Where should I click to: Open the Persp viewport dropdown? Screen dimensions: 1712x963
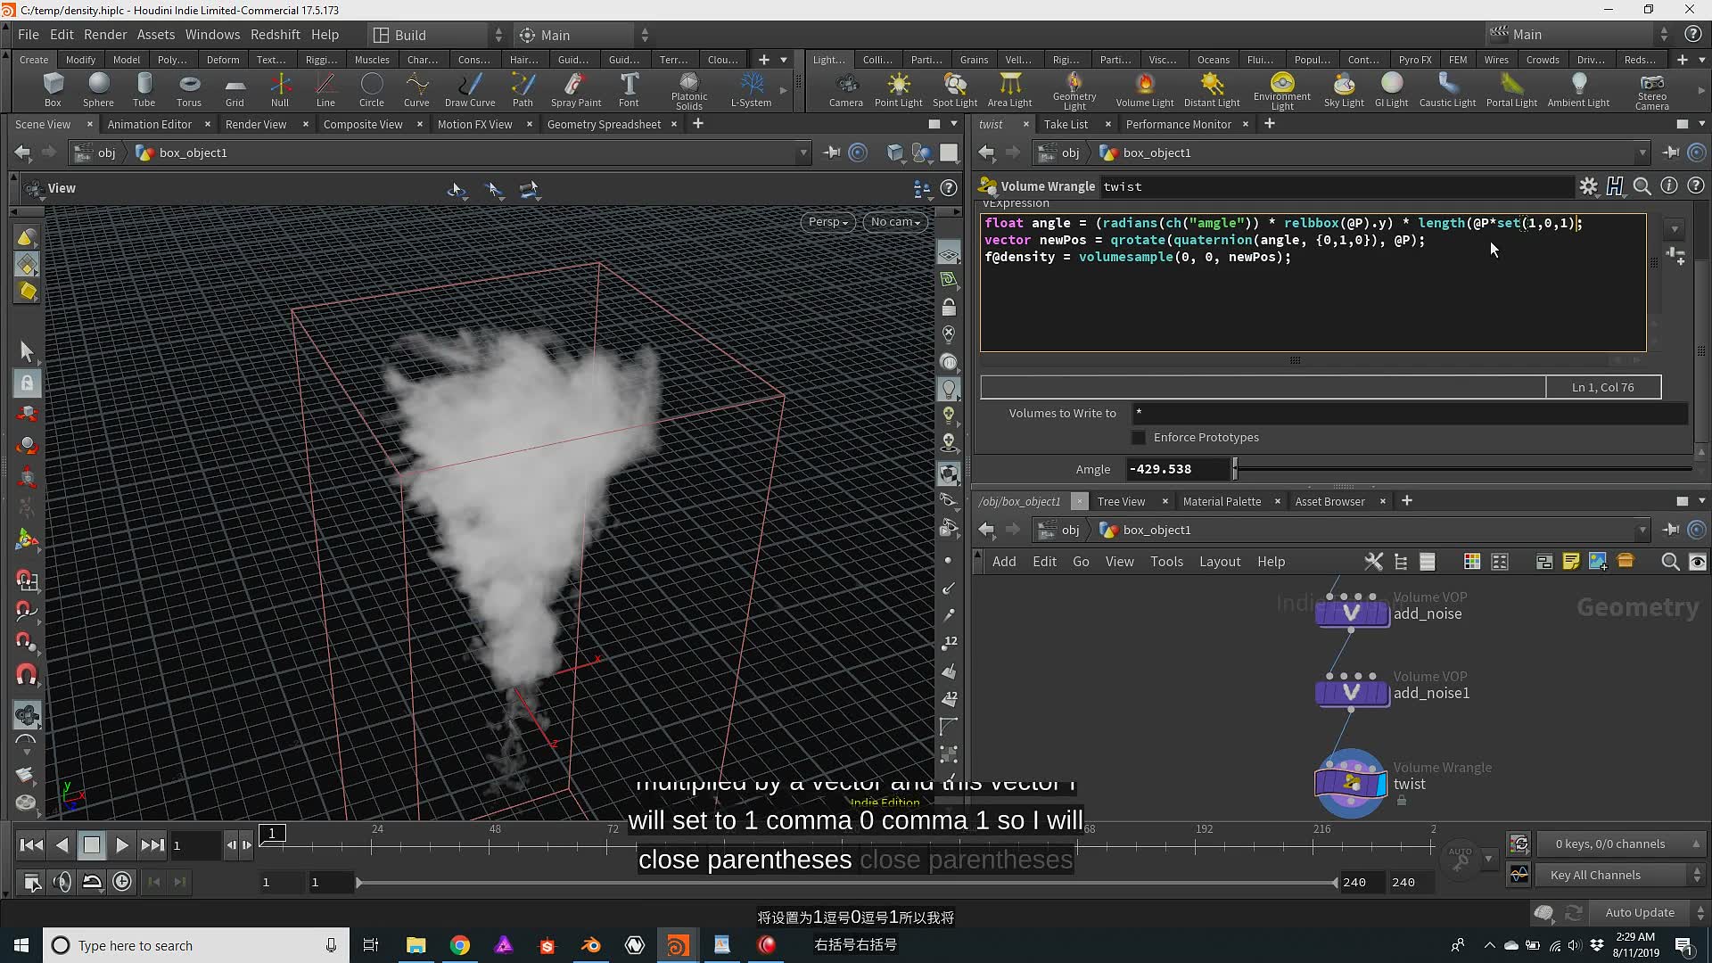point(827,222)
